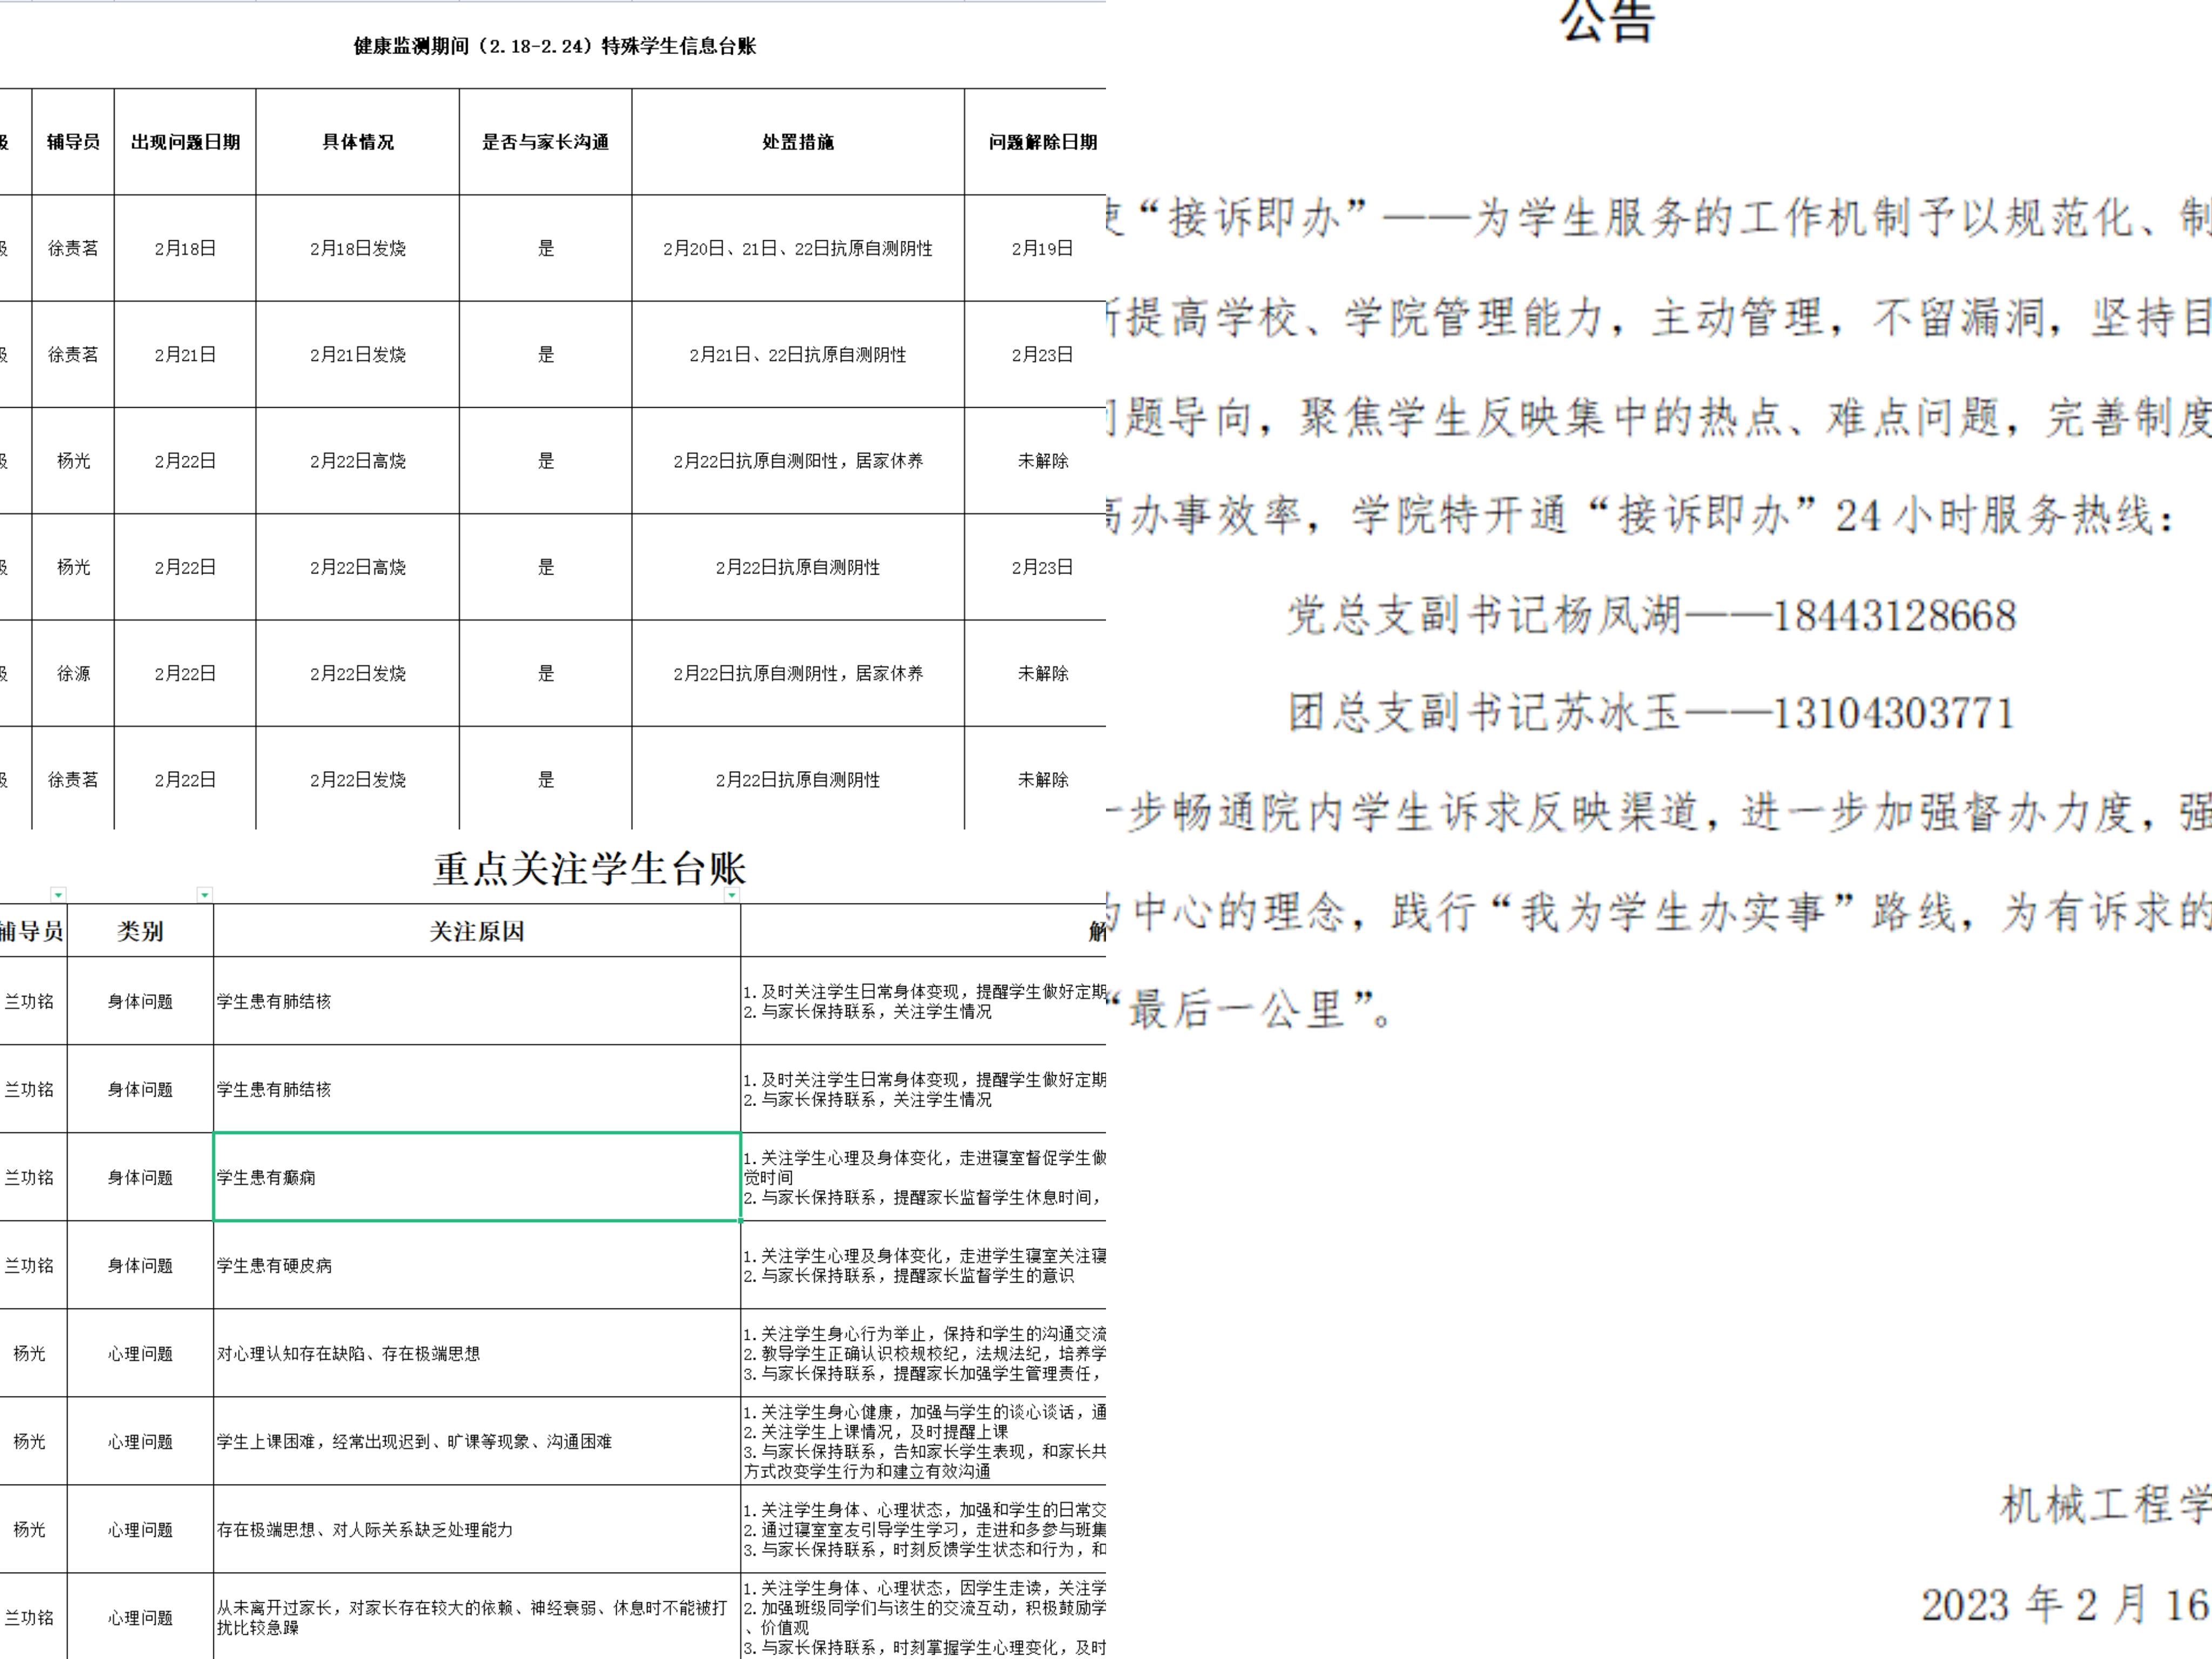The image size is (2212, 1659).
Task: Click the cell starting 学生上课困难，经常出现迟到
Action: pyautogui.click(x=477, y=1441)
